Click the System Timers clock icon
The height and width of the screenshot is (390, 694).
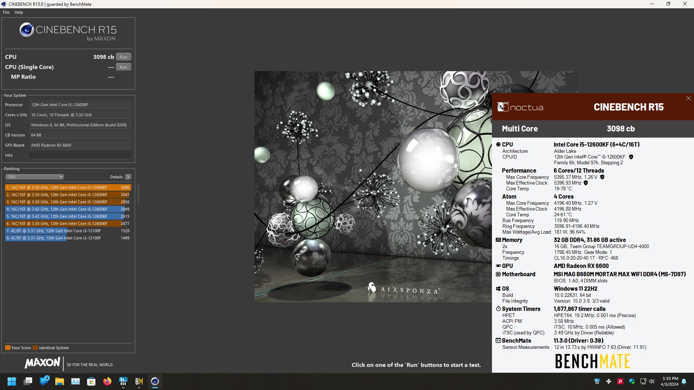tap(498, 309)
